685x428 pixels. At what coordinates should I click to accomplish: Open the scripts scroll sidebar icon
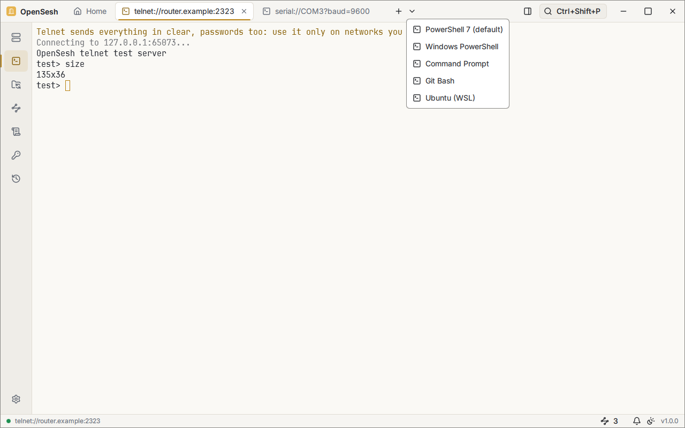tap(16, 132)
